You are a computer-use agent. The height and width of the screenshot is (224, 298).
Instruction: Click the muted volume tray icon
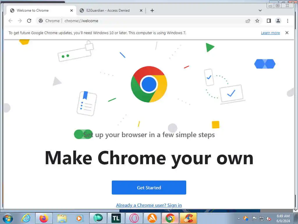(x=269, y=218)
